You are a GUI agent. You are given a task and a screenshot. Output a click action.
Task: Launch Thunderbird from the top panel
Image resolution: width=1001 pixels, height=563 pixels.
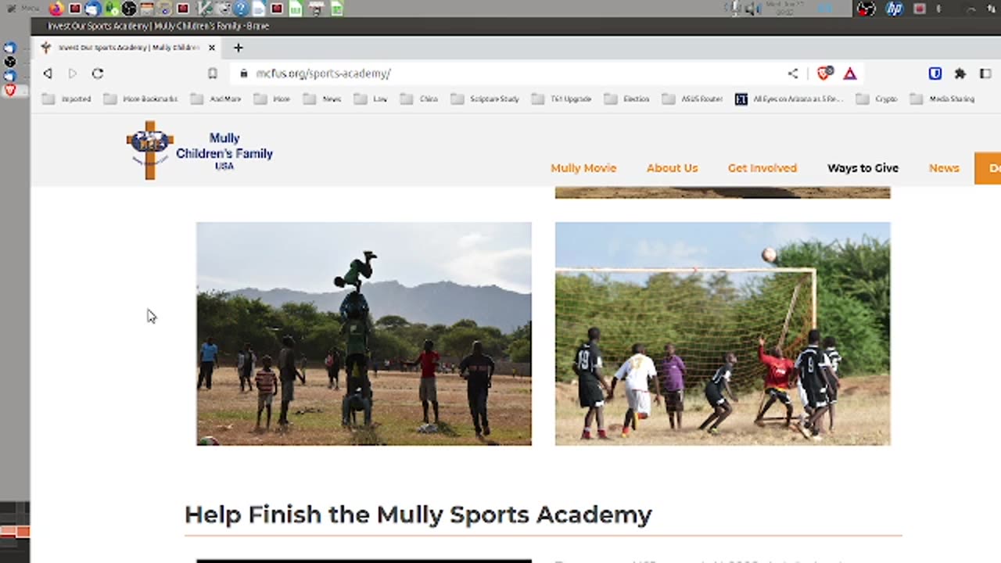click(x=92, y=9)
